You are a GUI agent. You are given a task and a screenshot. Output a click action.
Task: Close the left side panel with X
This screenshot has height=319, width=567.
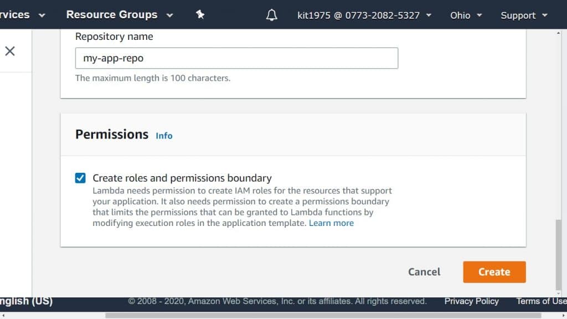tap(10, 52)
